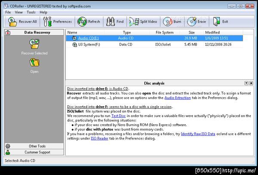
Task: Maximize the CDRoller window
Action: point(240,6)
